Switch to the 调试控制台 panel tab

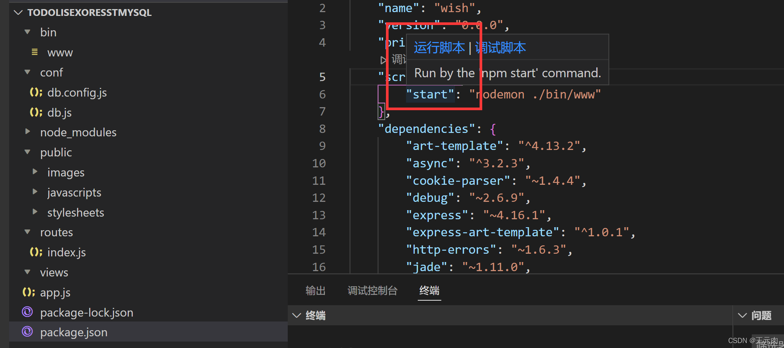pyautogui.click(x=372, y=290)
